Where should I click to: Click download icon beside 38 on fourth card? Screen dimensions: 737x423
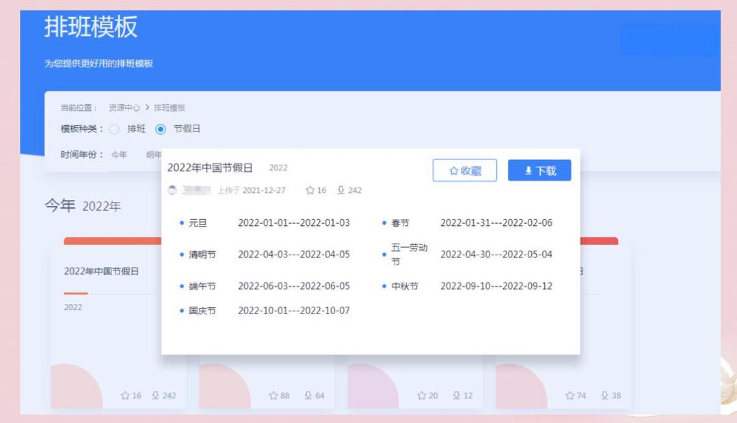(605, 396)
